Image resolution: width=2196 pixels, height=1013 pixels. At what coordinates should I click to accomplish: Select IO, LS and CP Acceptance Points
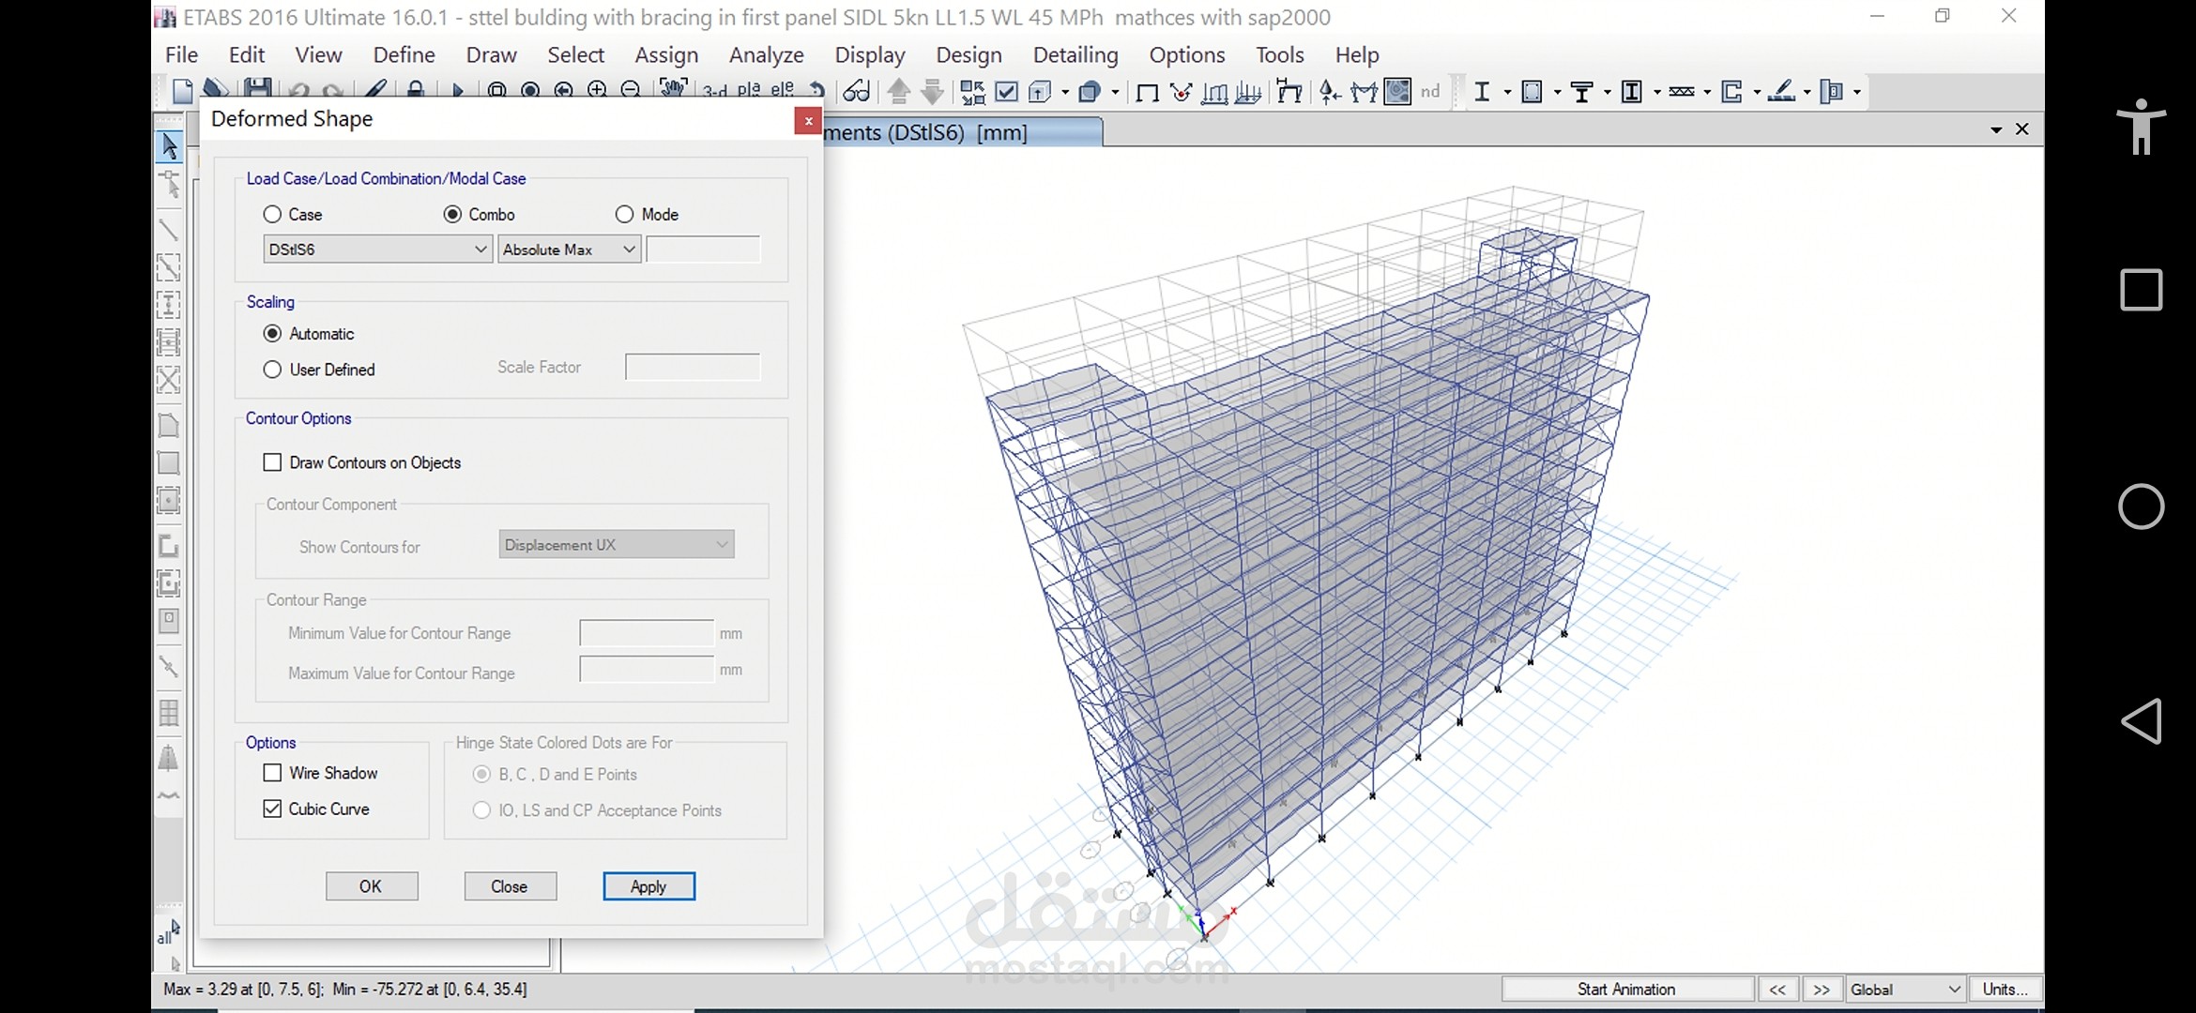pyautogui.click(x=481, y=810)
